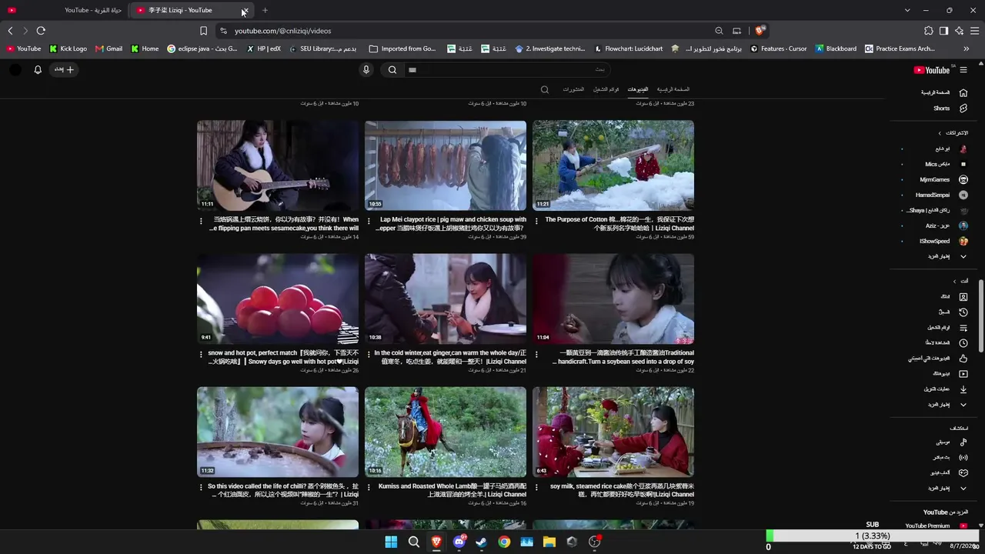The height and width of the screenshot is (554, 985).
Task: Play the red tomatoes snow hot pot thumbnail
Action: pos(278,299)
